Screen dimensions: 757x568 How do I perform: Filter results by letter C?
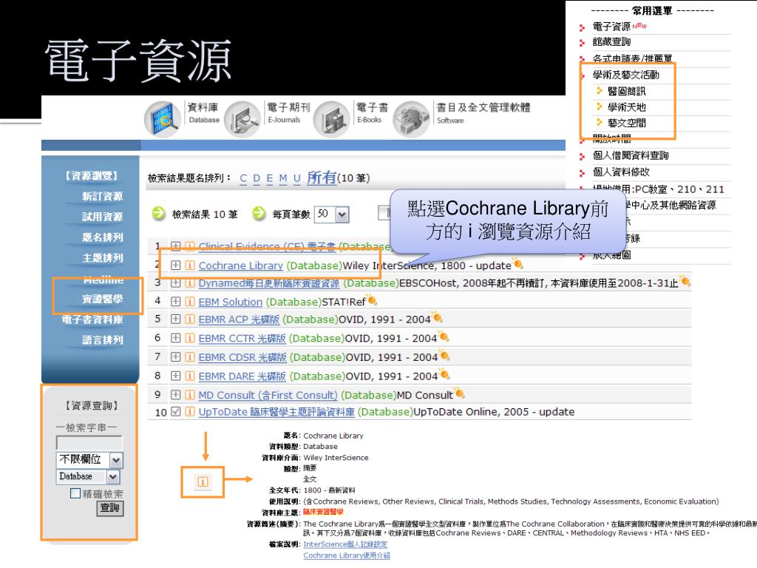(243, 179)
